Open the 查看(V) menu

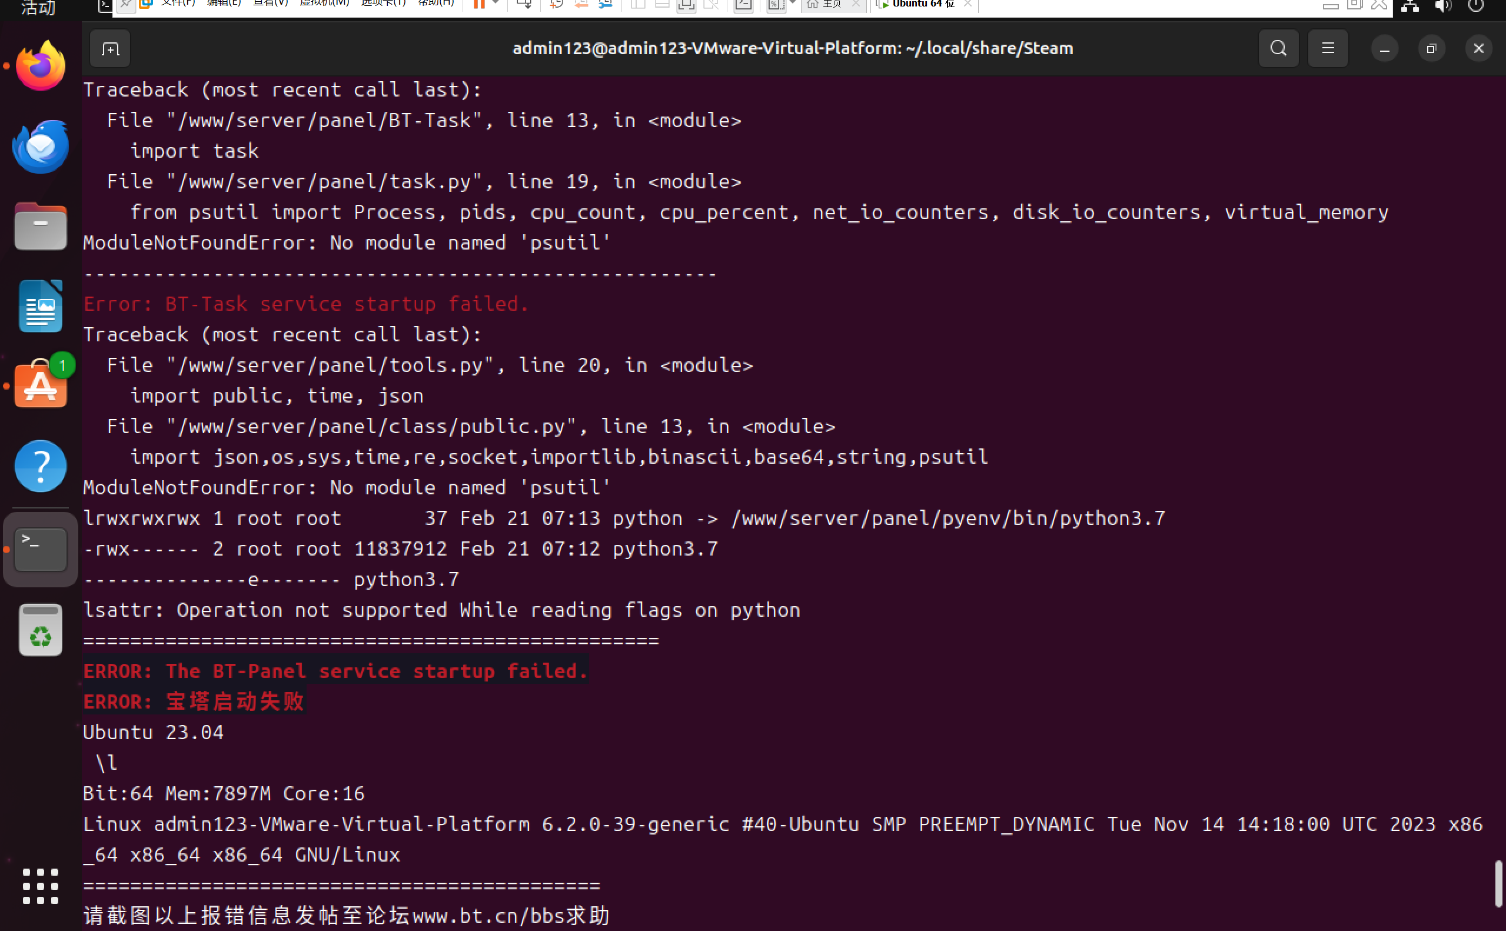coord(270,4)
